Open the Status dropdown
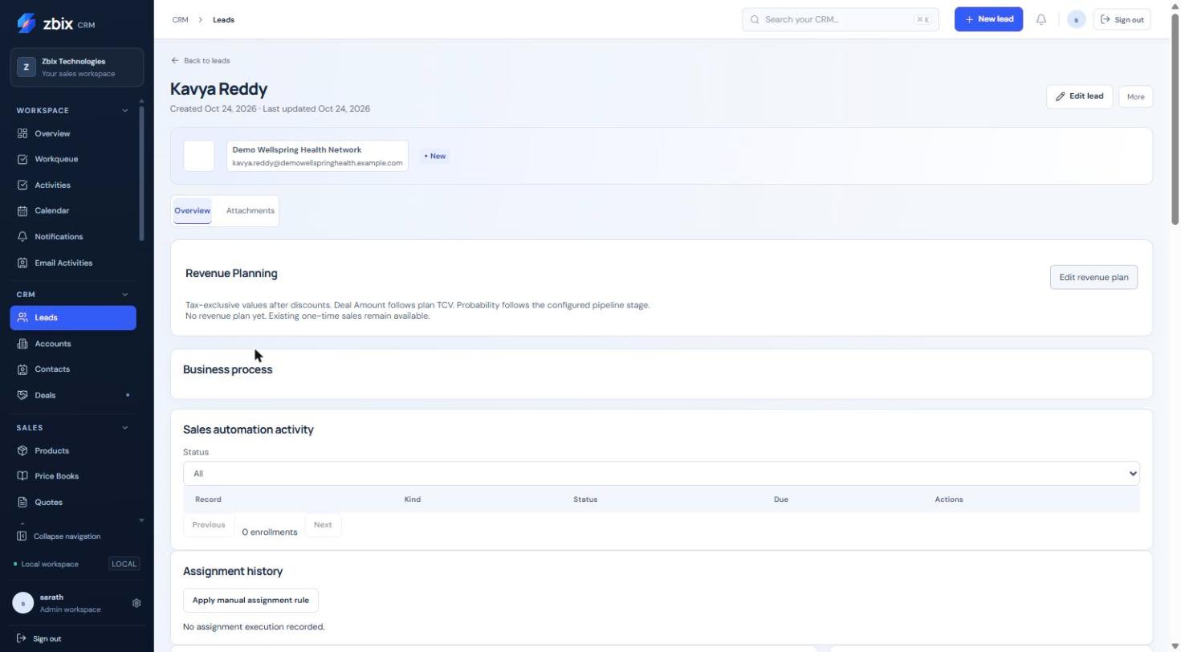This screenshot has width=1181, height=652. [x=662, y=474]
